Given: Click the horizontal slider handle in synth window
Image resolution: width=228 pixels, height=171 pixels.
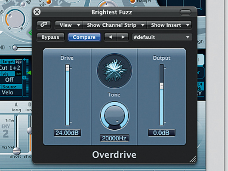Looking at the screenshot, I should (x=15, y=48).
